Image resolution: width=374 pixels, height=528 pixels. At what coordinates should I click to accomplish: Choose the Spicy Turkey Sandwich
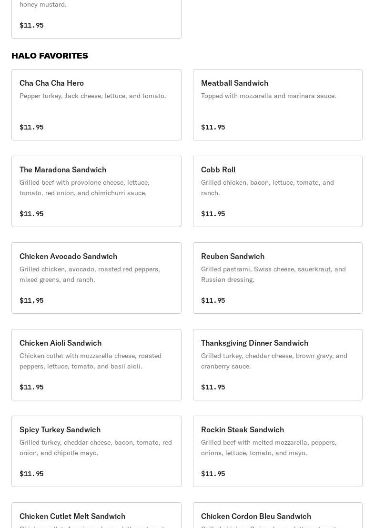point(96,451)
